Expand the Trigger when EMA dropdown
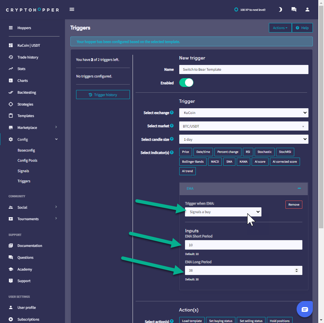This screenshot has height=323, width=324. (x=223, y=212)
